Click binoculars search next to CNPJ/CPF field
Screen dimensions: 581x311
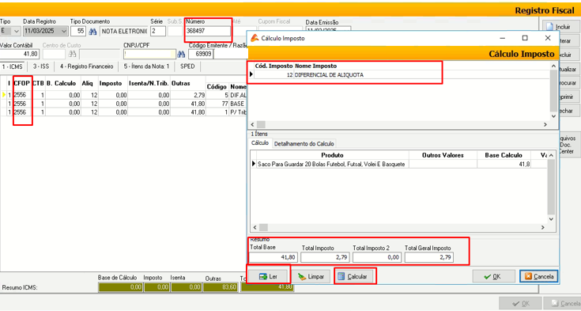(x=181, y=54)
